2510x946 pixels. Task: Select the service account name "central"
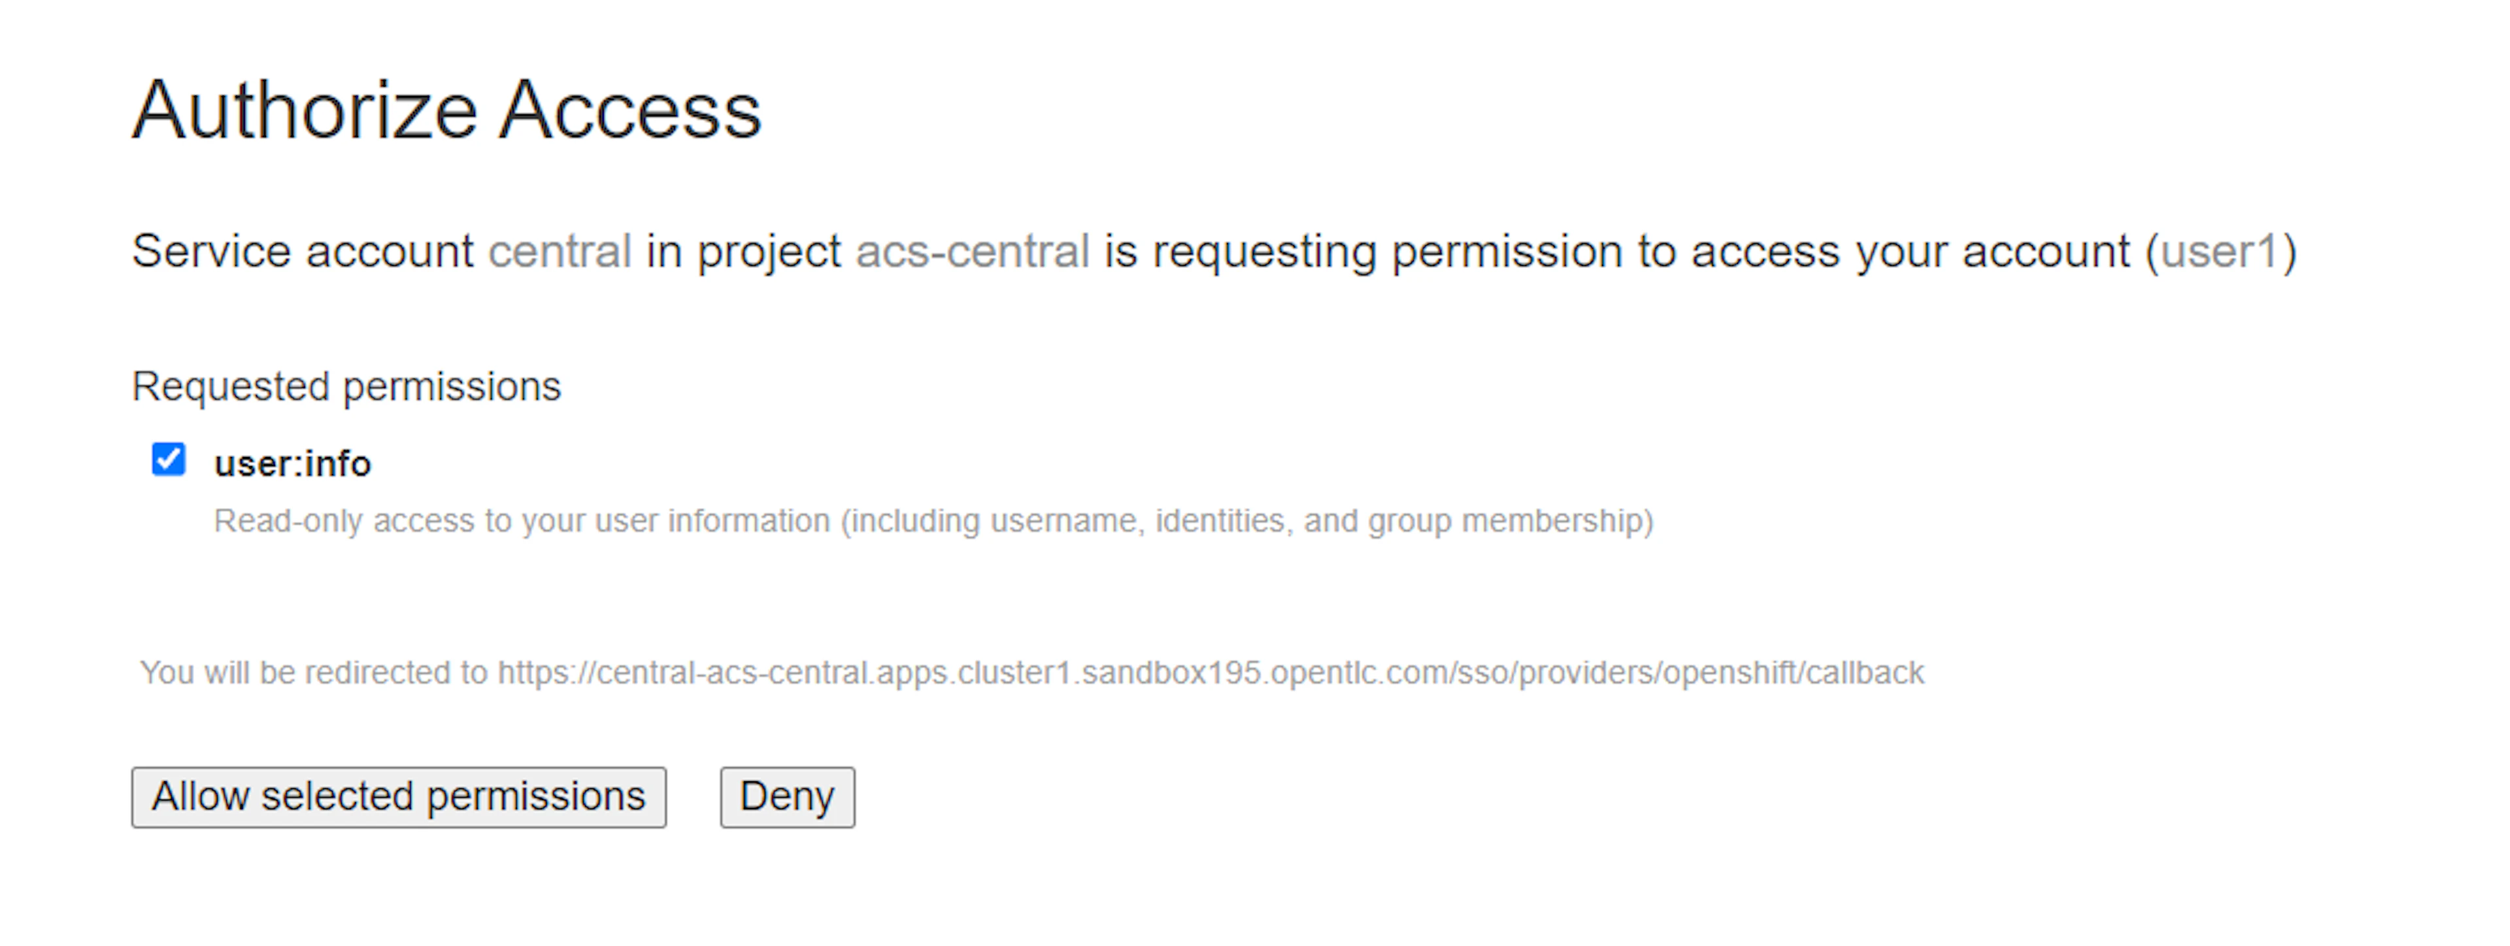point(560,251)
